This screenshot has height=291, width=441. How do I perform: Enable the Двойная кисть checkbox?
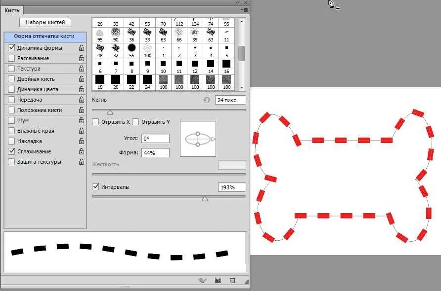point(11,79)
